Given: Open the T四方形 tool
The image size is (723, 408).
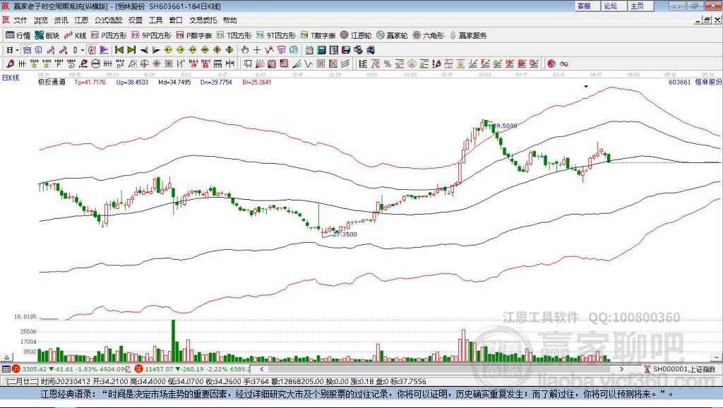Looking at the screenshot, I should pyautogui.click(x=234, y=35).
